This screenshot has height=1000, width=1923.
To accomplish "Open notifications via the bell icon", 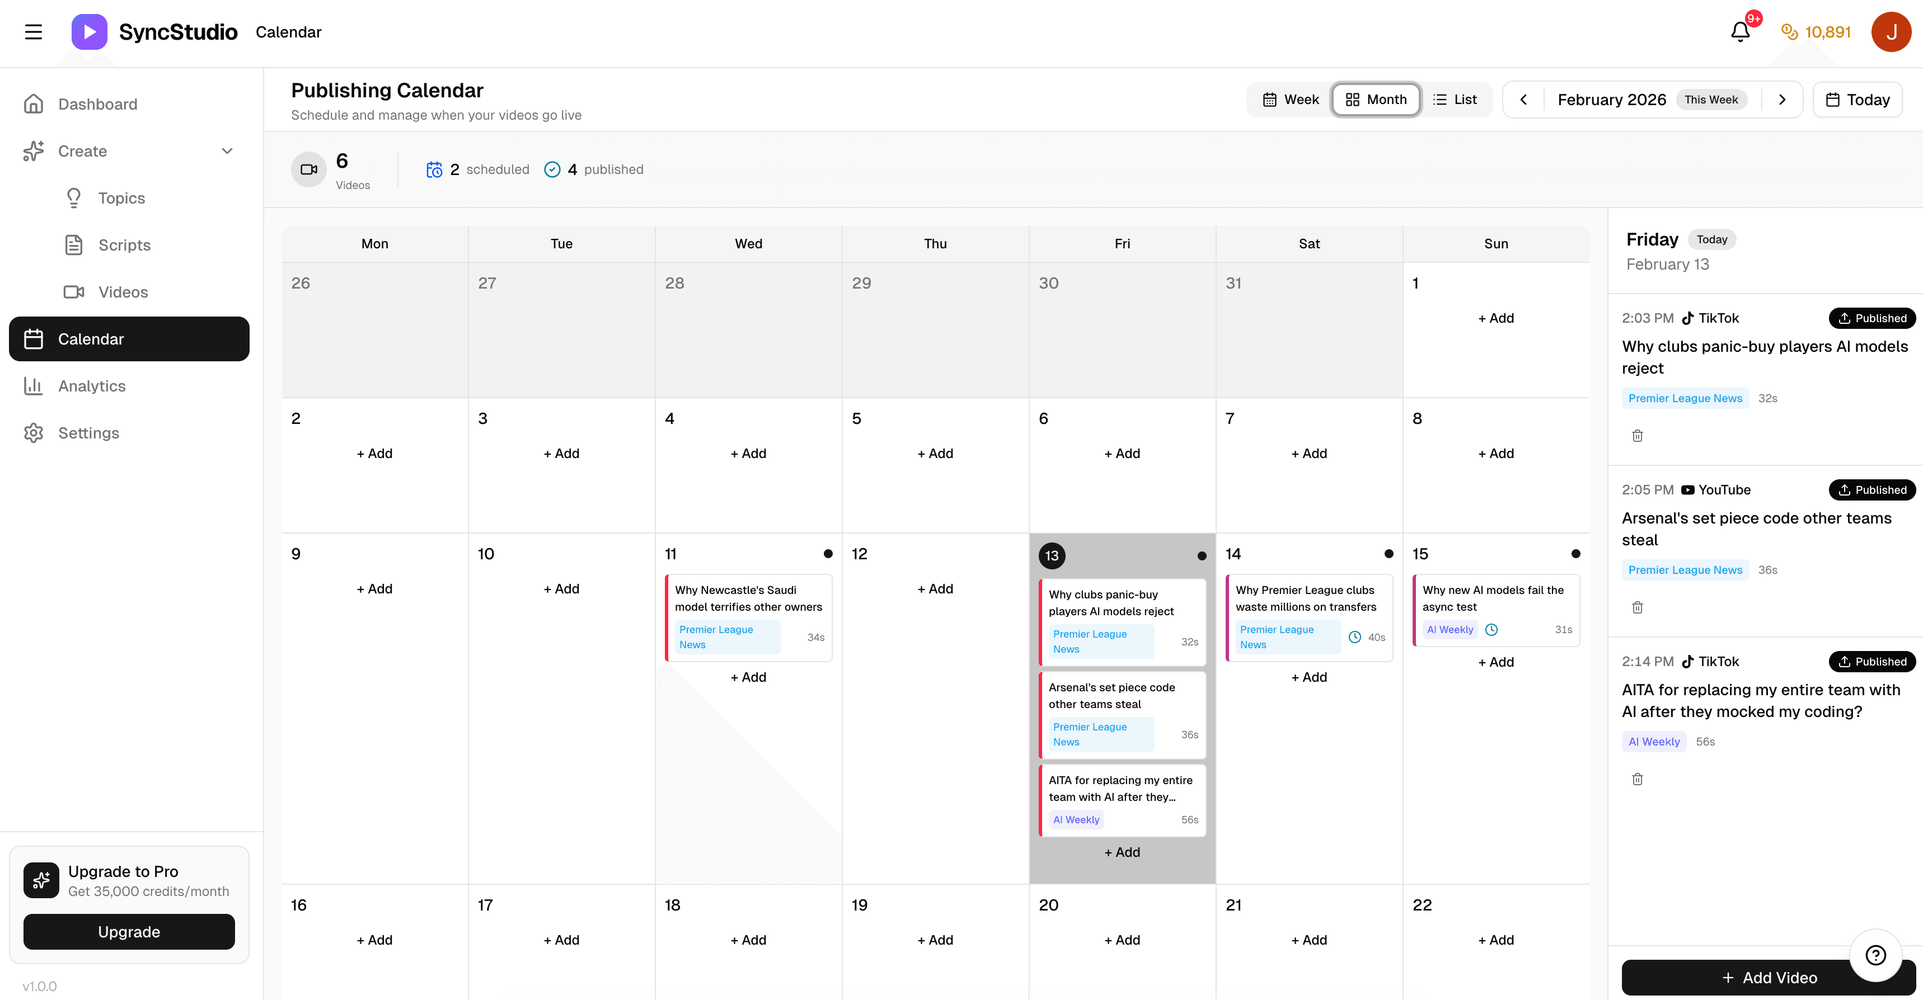I will (x=1741, y=31).
